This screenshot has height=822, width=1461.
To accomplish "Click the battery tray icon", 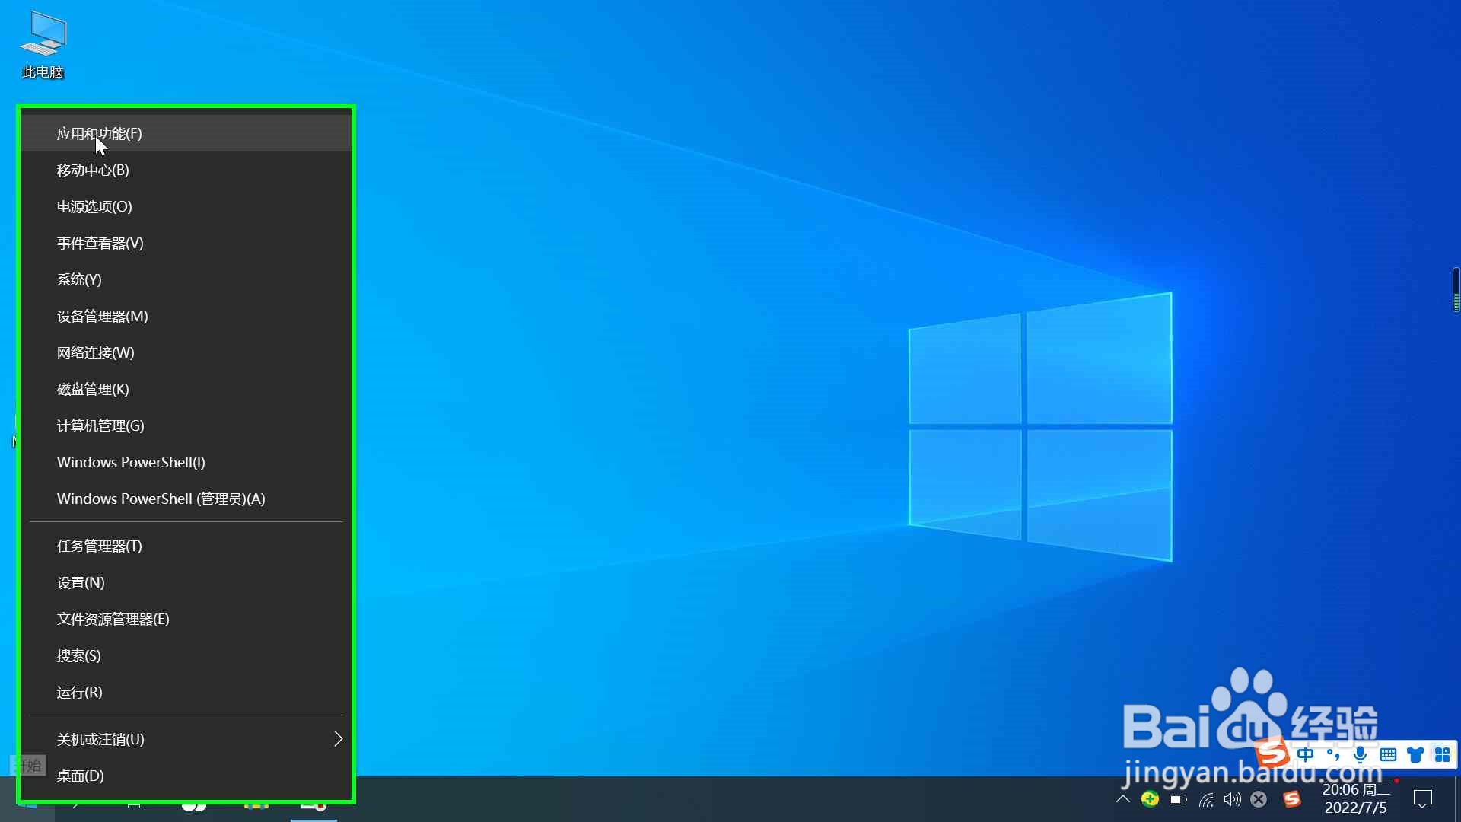I will click(x=1178, y=799).
